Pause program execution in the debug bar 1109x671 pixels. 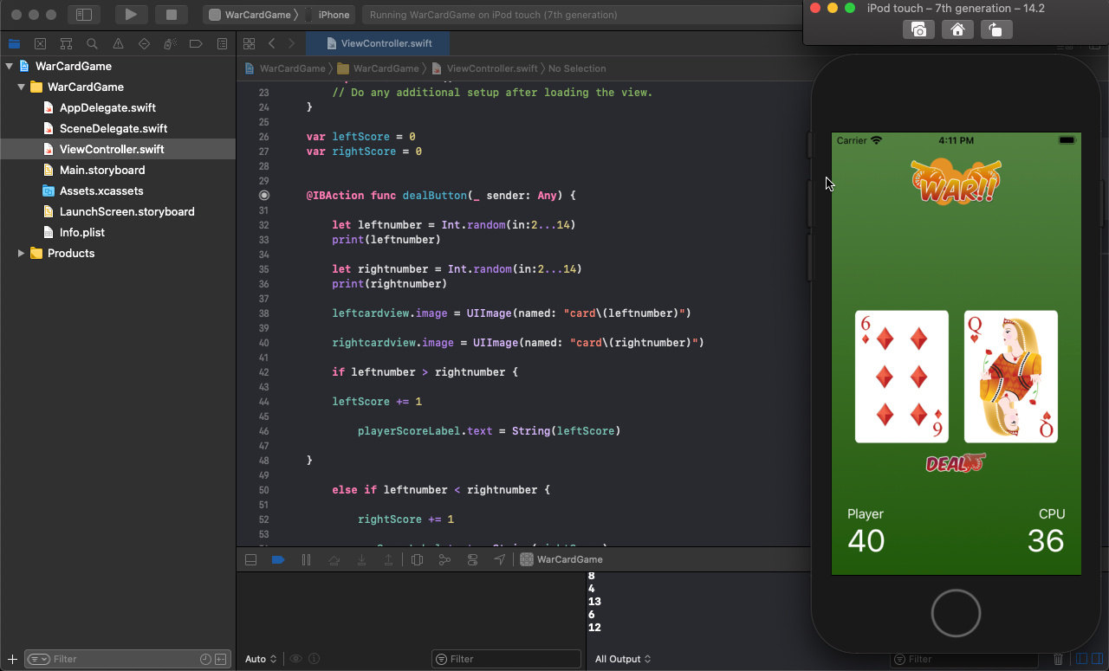point(306,559)
